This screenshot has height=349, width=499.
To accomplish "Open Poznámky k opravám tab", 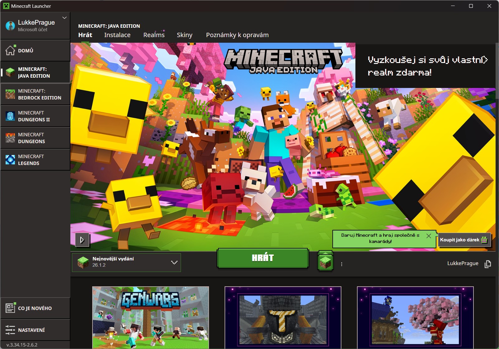I will pyautogui.click(x=237, y=35).
